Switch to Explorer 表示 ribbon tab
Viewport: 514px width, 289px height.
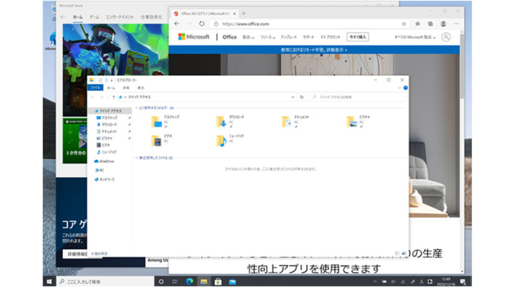click(141, 88)
